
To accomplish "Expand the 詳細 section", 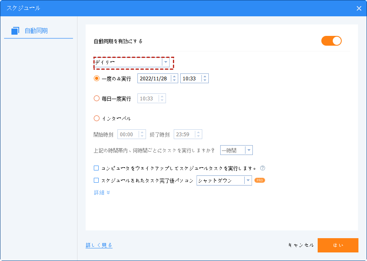I will [102, 192].
